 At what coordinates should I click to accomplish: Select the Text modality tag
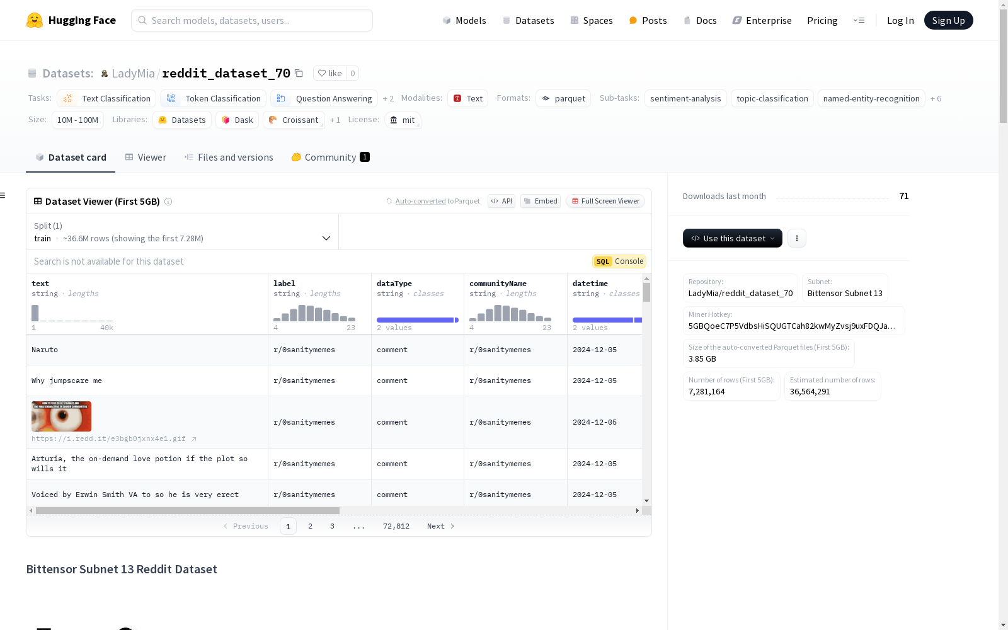467,98
